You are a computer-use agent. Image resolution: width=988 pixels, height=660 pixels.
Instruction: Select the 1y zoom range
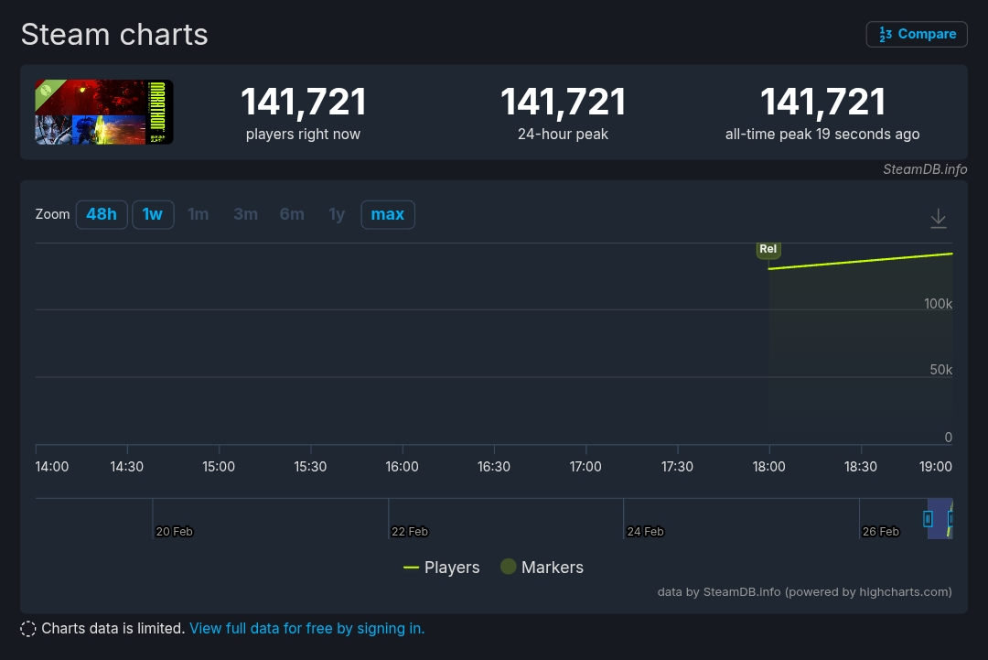coord(337,214)
